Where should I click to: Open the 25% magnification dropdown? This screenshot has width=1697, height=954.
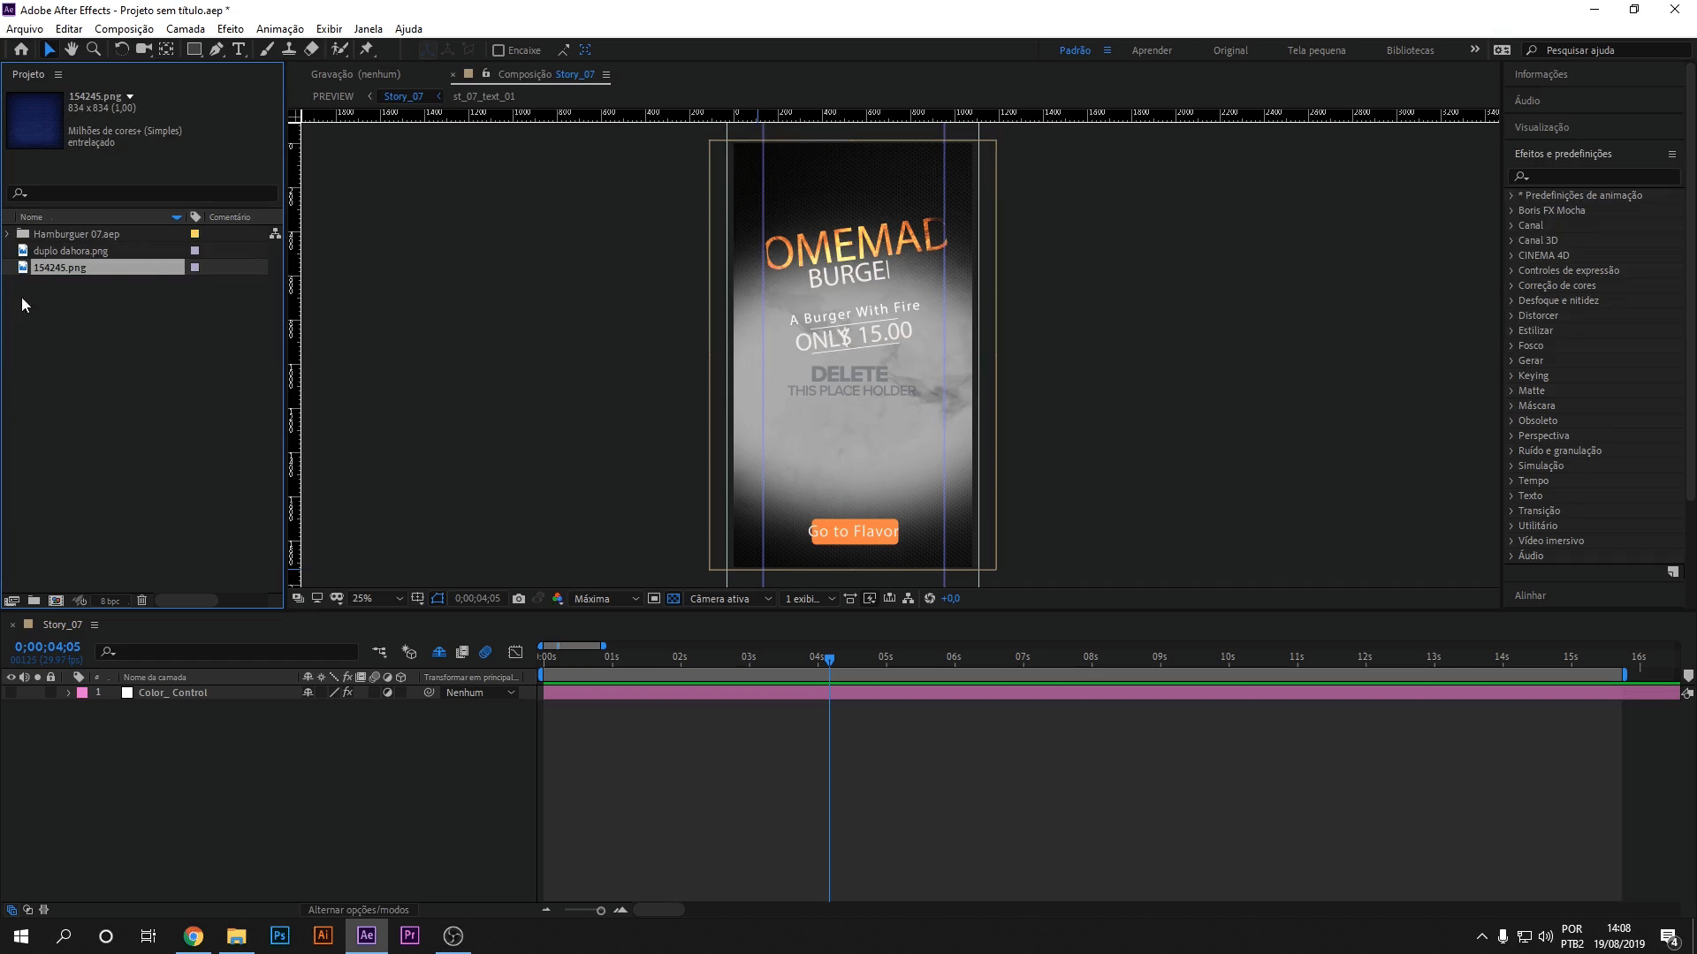(377, 599)
